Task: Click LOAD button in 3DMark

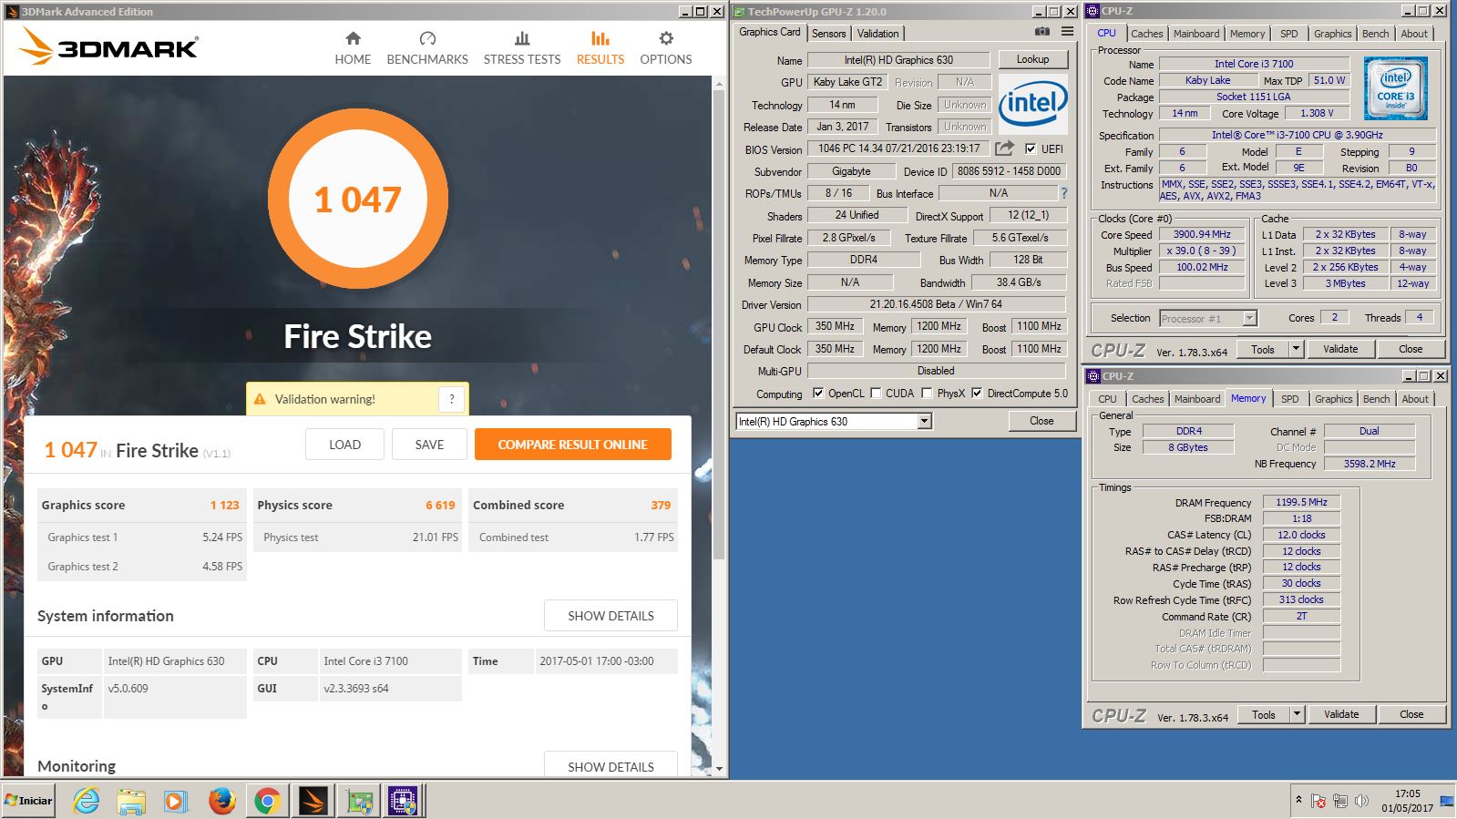Action: tap(344, 445)
